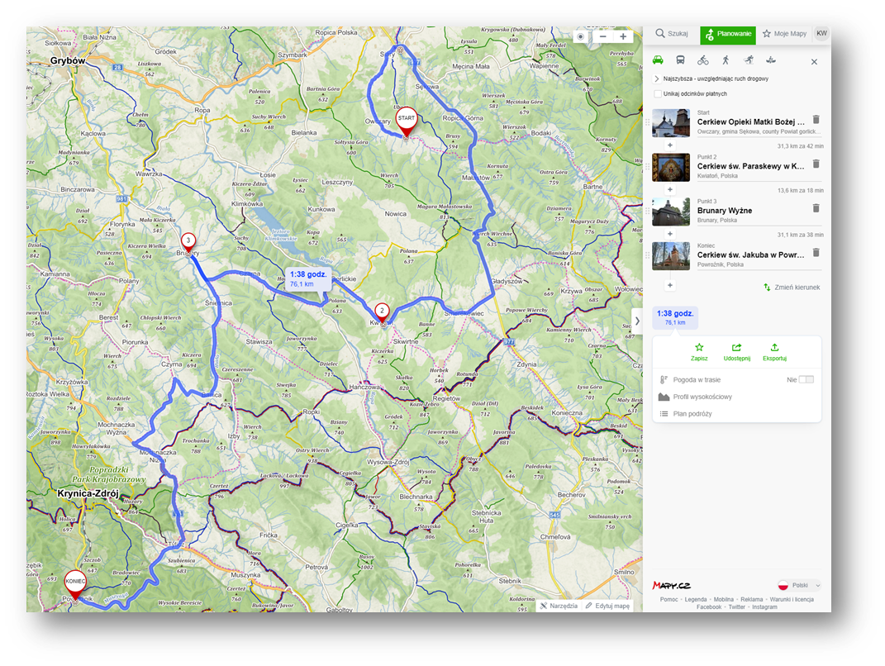Image resolution: width=885 pixels, height=666 pixels.
Task: Reverse route with Zmień kierunek
Action: (x=792, y=288)
